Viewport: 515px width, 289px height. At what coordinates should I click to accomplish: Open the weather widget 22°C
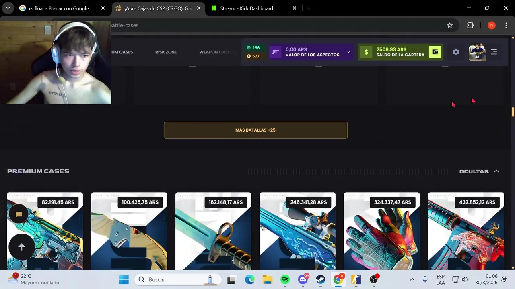(x=34, y=279)
